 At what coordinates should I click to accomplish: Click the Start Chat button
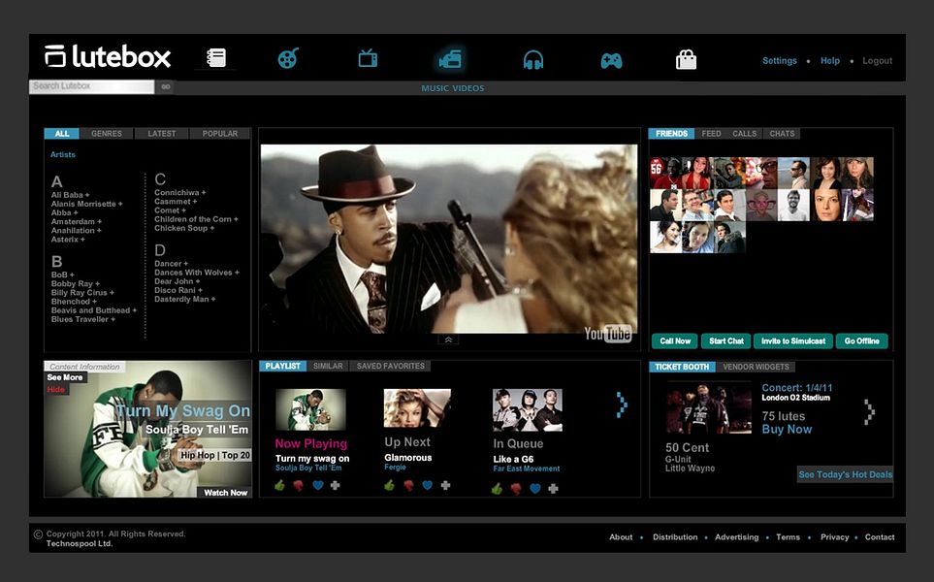726,340
